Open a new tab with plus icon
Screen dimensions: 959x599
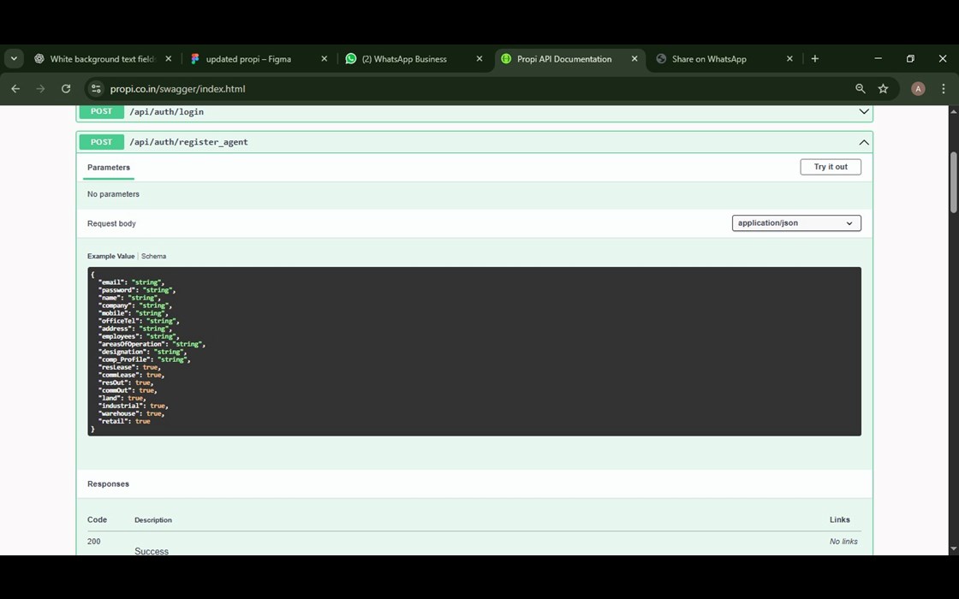[x=814, y=59]
